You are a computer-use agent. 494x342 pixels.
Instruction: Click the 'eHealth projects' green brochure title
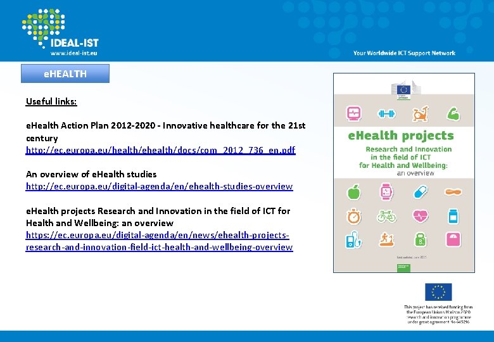tap(401, 136)
